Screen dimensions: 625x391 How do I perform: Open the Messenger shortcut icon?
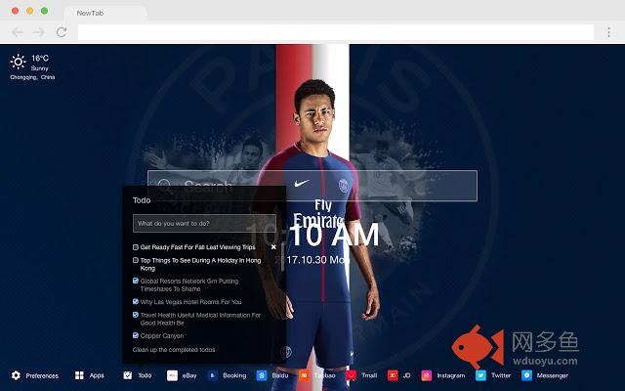pyautogui.click(x=526, y=375)
